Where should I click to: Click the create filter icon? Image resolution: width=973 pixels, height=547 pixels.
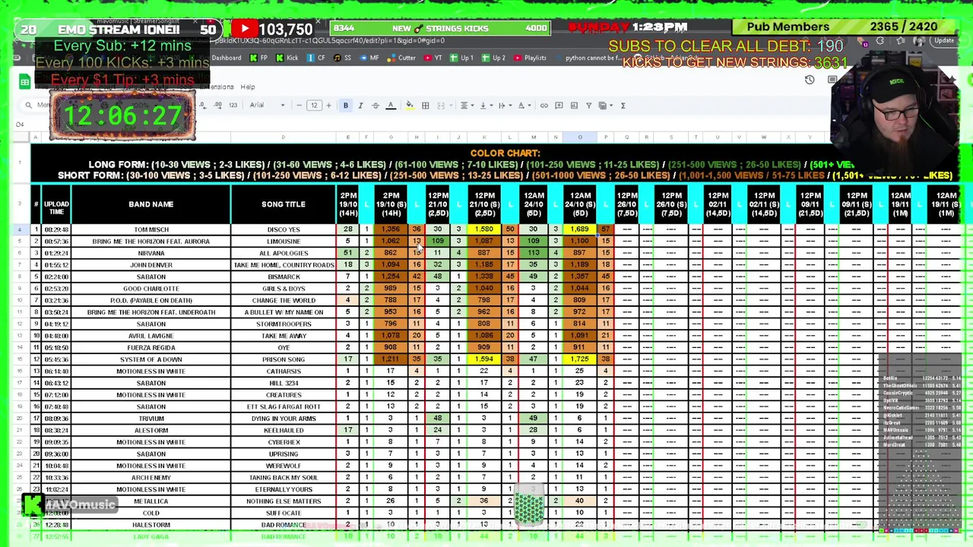[x=589, y=106]
